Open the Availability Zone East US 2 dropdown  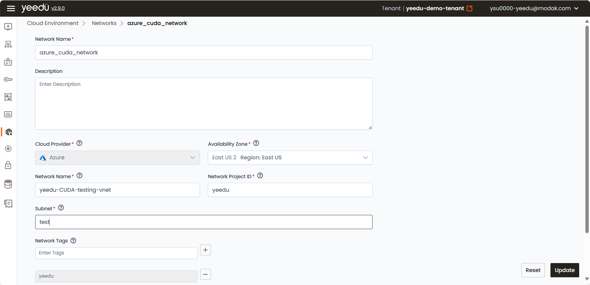(290, 157)
